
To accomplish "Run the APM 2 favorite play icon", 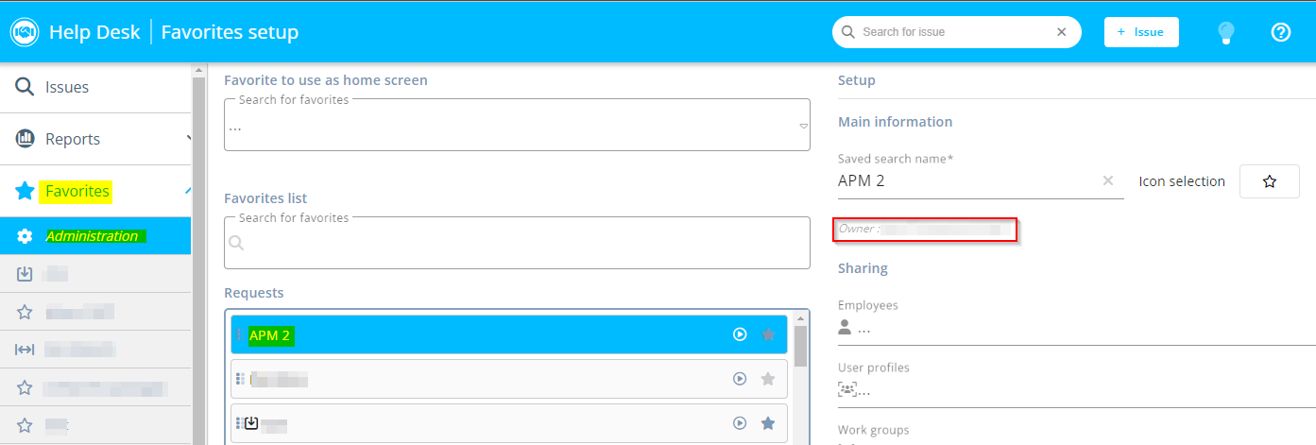I will pos(740,334).
